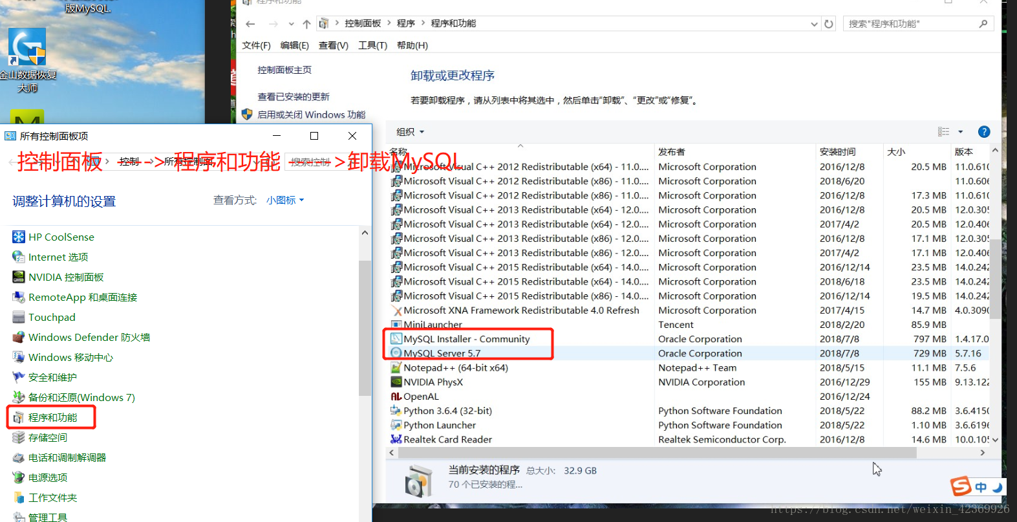Image resolution: width=1017 pixels, height=522 pixels.
Task: Click 工作文件夹 control panel item
Action: [x=52, y=497]
